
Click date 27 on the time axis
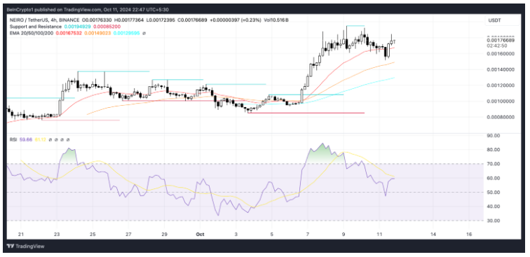[x=128, y=234]
